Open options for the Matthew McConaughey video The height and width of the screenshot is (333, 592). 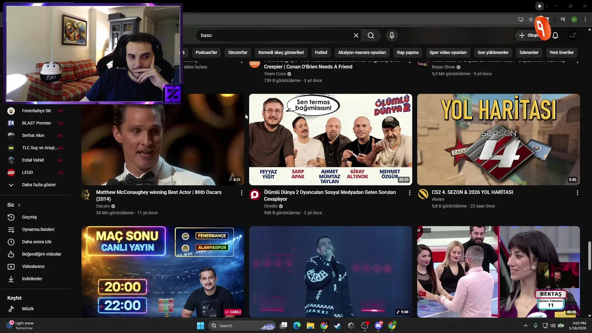[x=241, y=192]
